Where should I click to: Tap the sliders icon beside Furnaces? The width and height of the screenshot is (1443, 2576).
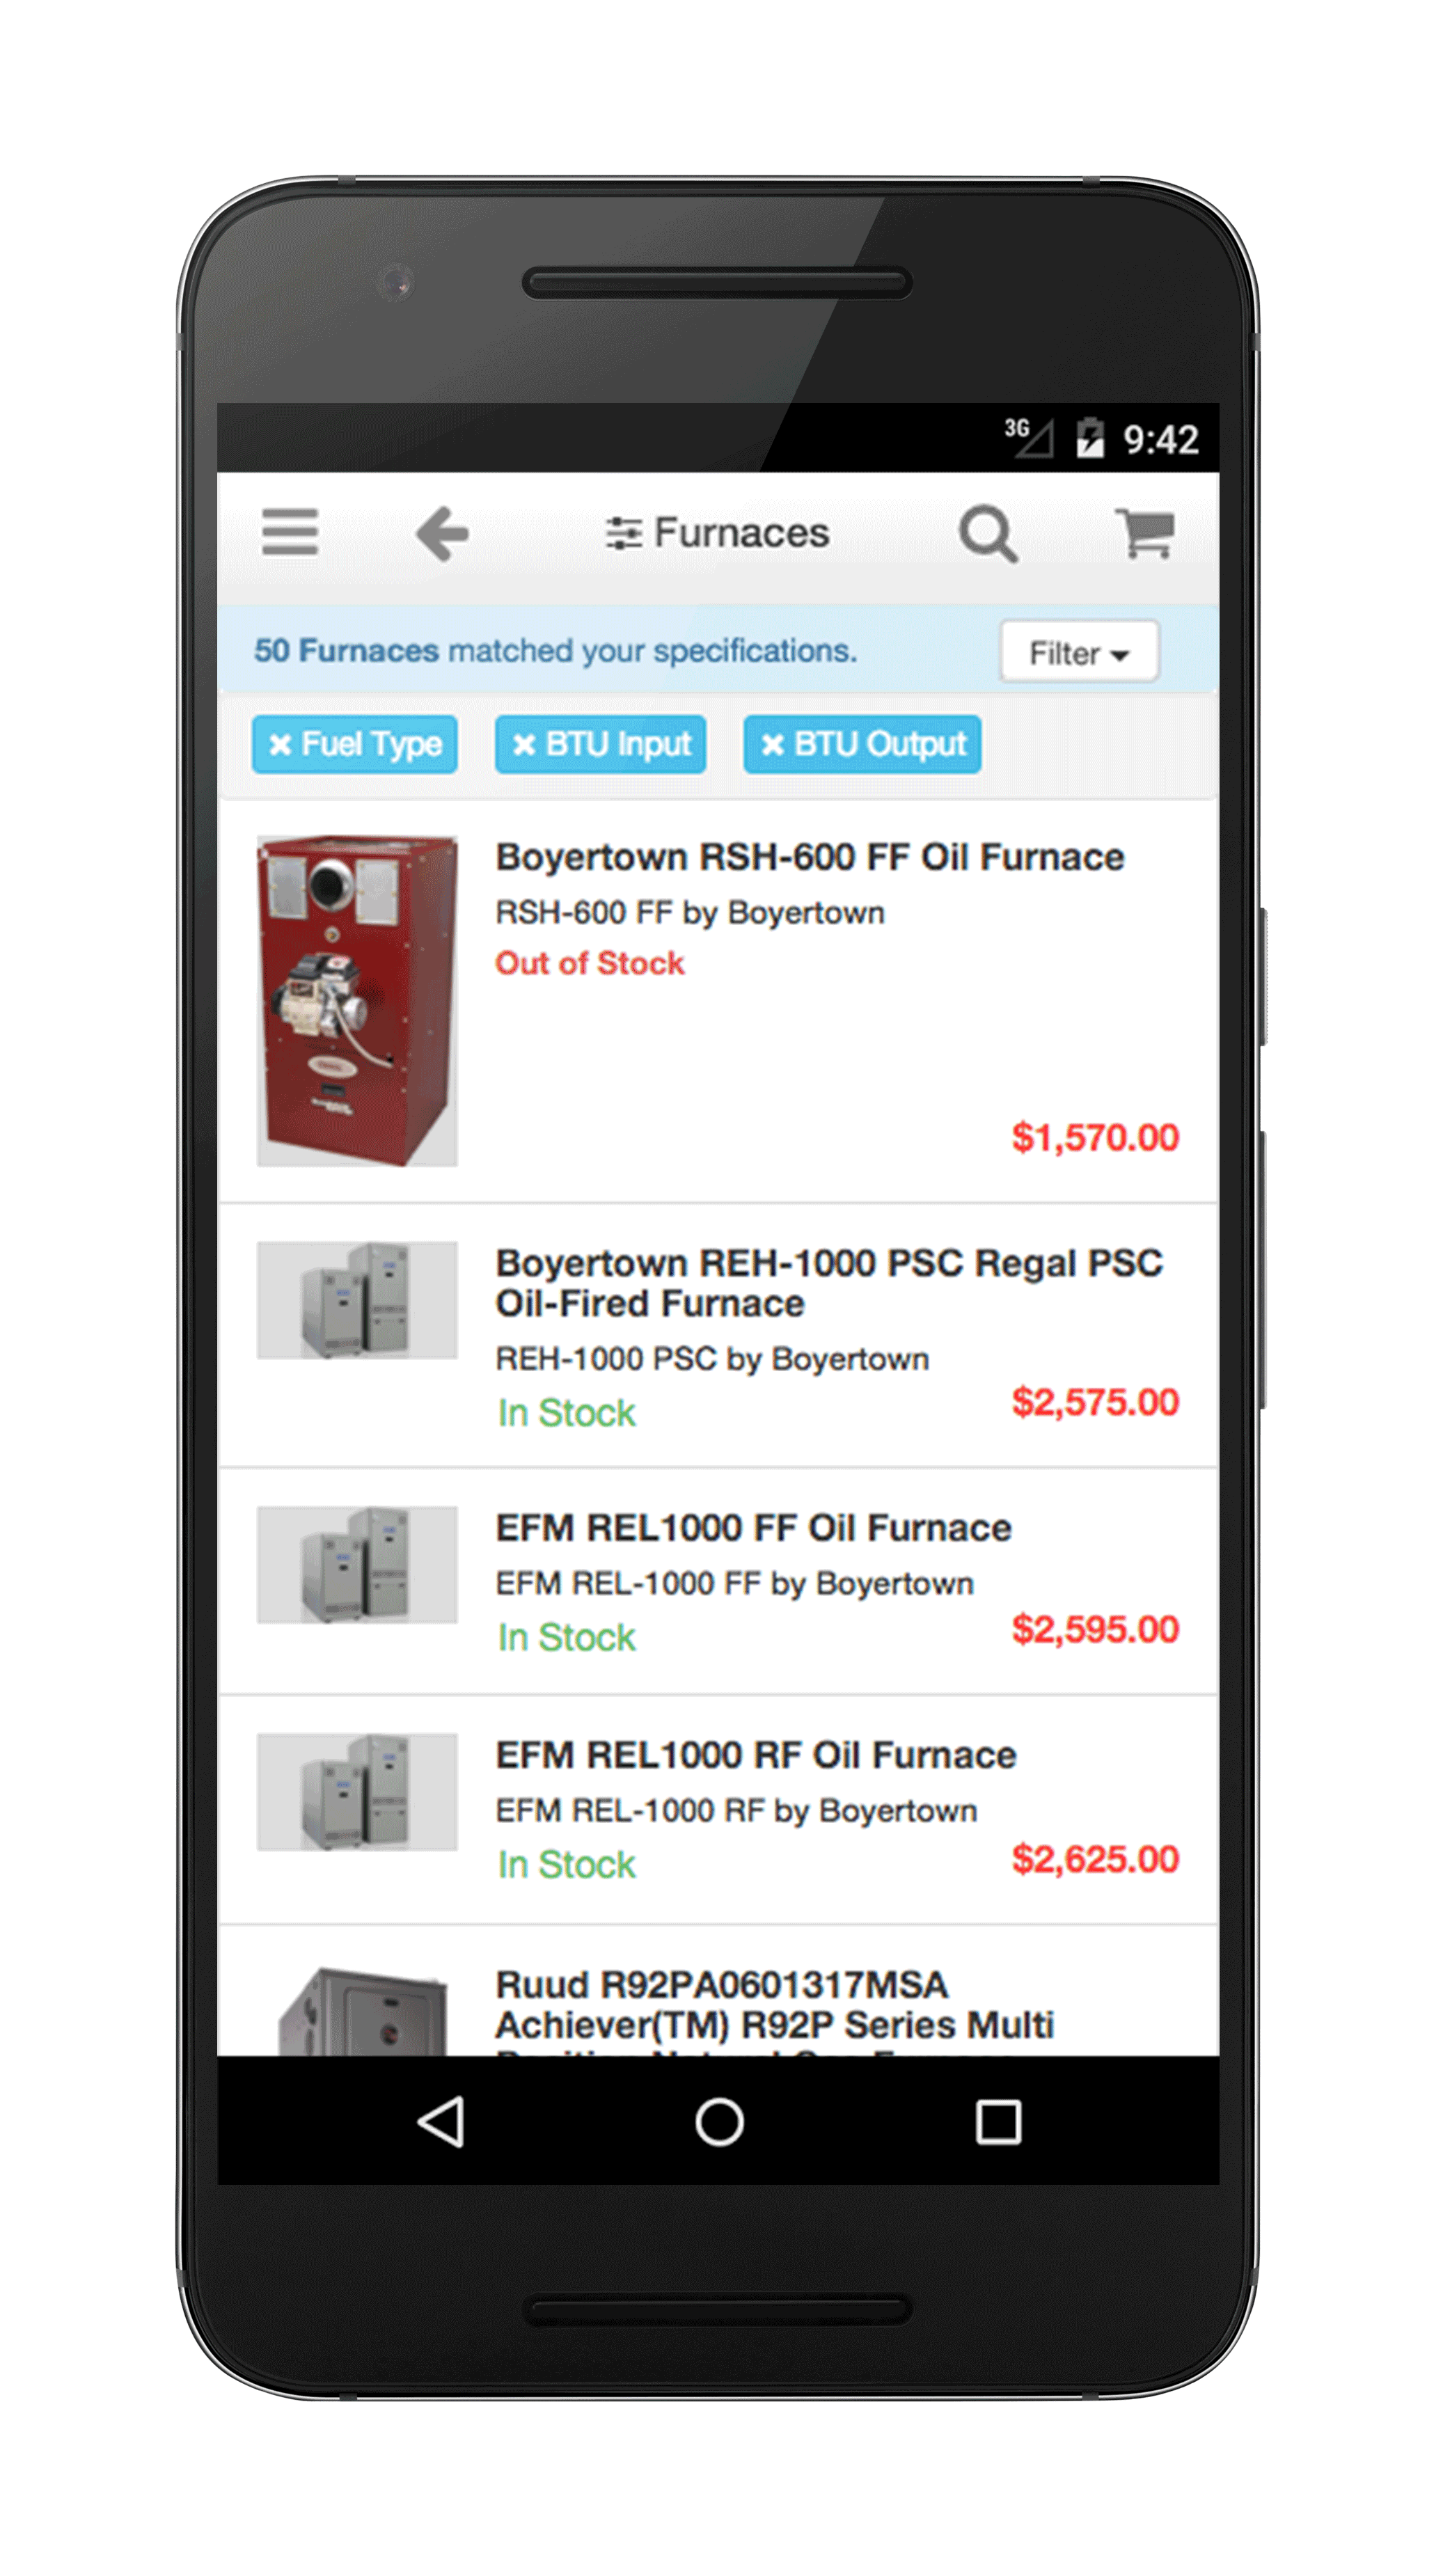point(623,533)
